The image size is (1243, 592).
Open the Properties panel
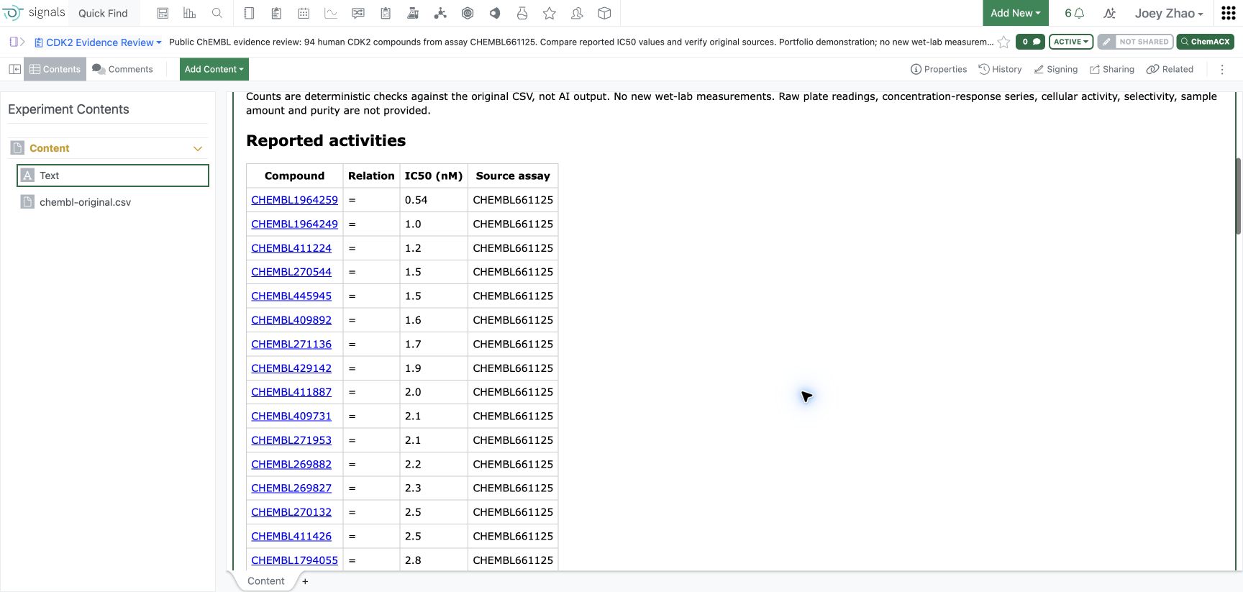tap(939, 69)
